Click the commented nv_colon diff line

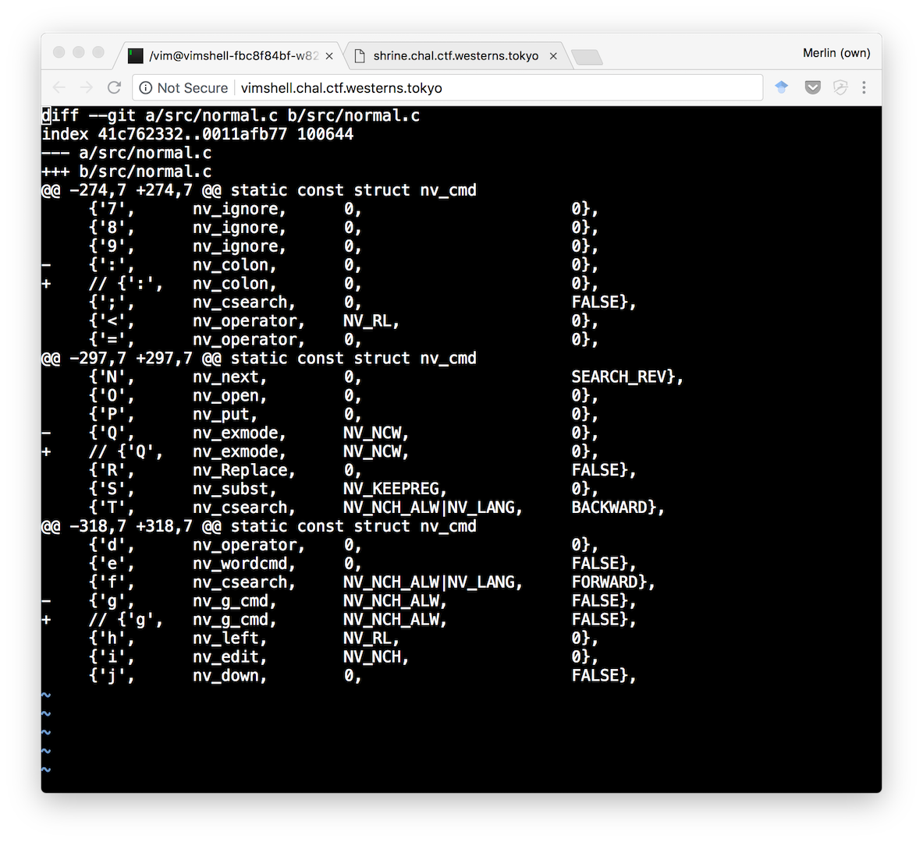[x=320, y=284]
